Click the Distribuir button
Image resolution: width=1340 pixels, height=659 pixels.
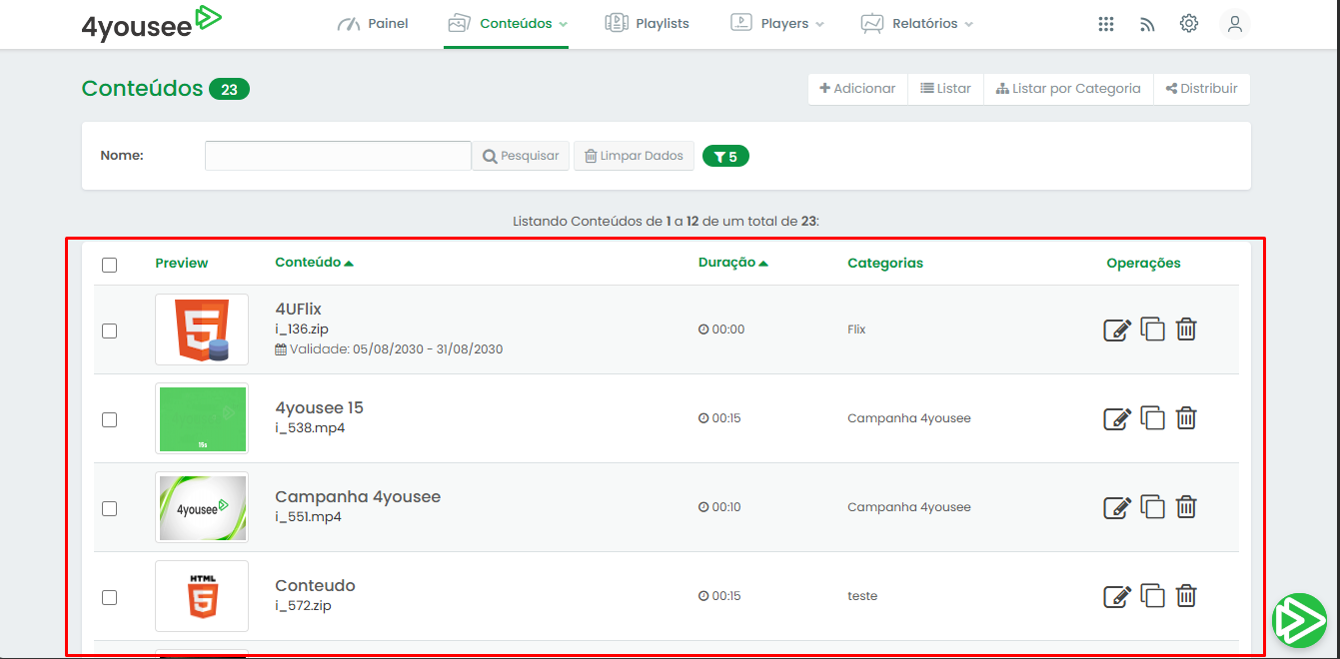click(1201, 89)
